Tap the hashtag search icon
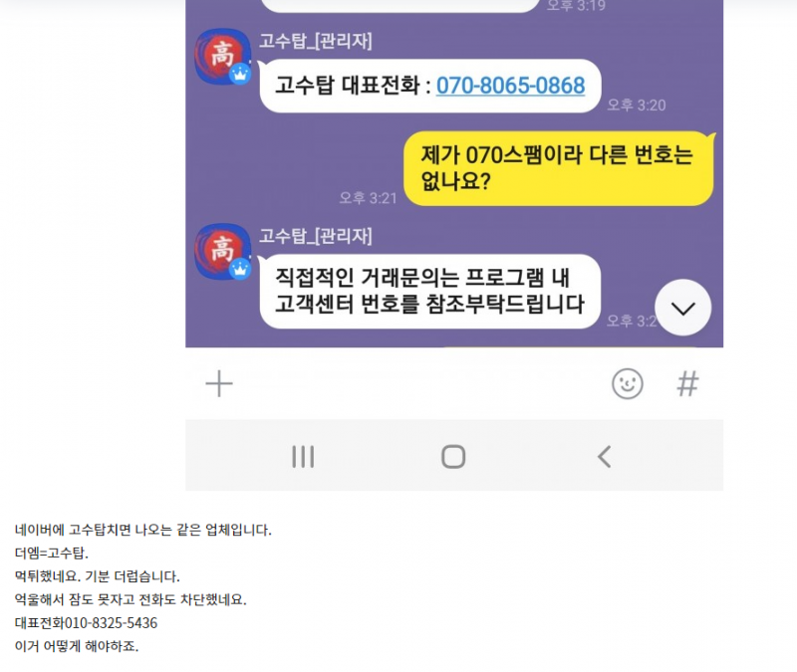 [687, 383]
